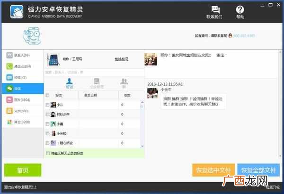Select the 通话记录(4) call log category
This screenshot has width=284, height=194.
[23, 66]
